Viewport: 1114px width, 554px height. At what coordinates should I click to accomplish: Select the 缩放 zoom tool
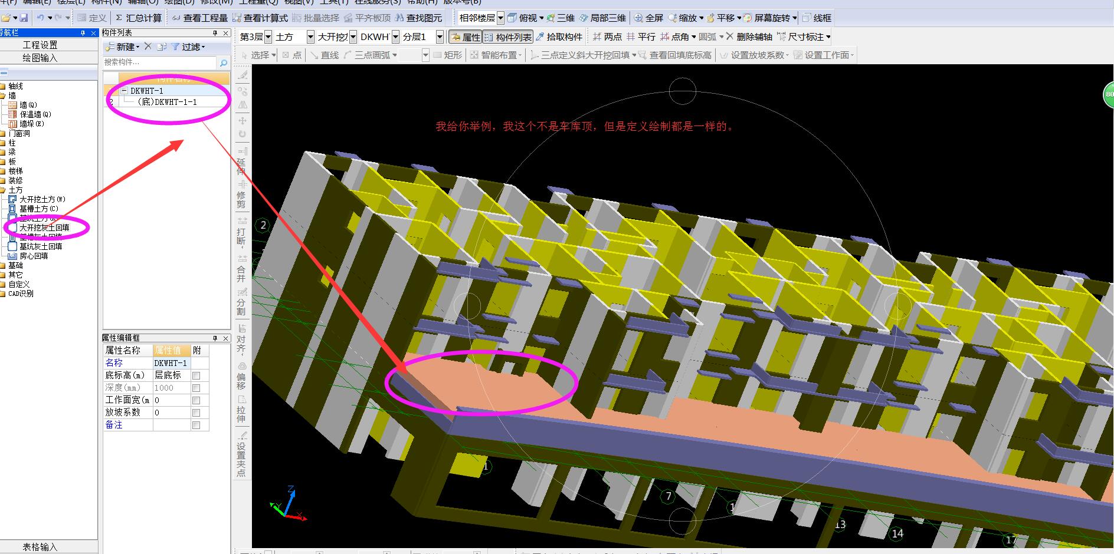pos(683,18)
